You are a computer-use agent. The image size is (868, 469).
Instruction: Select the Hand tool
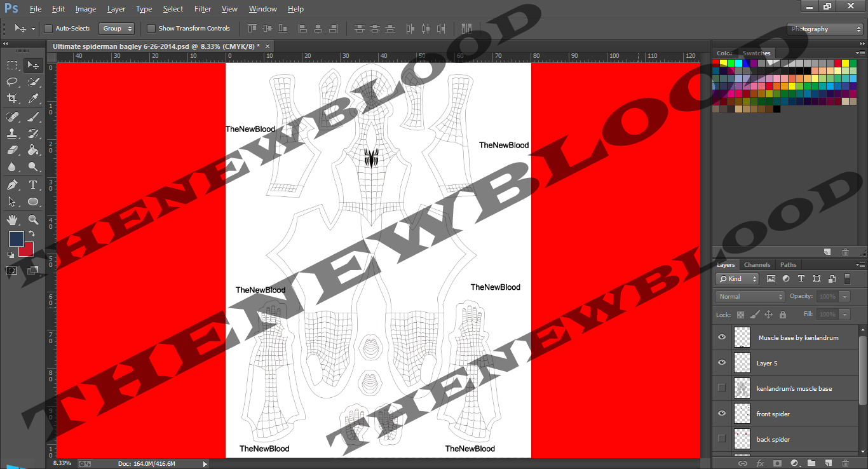click(12, 220)
